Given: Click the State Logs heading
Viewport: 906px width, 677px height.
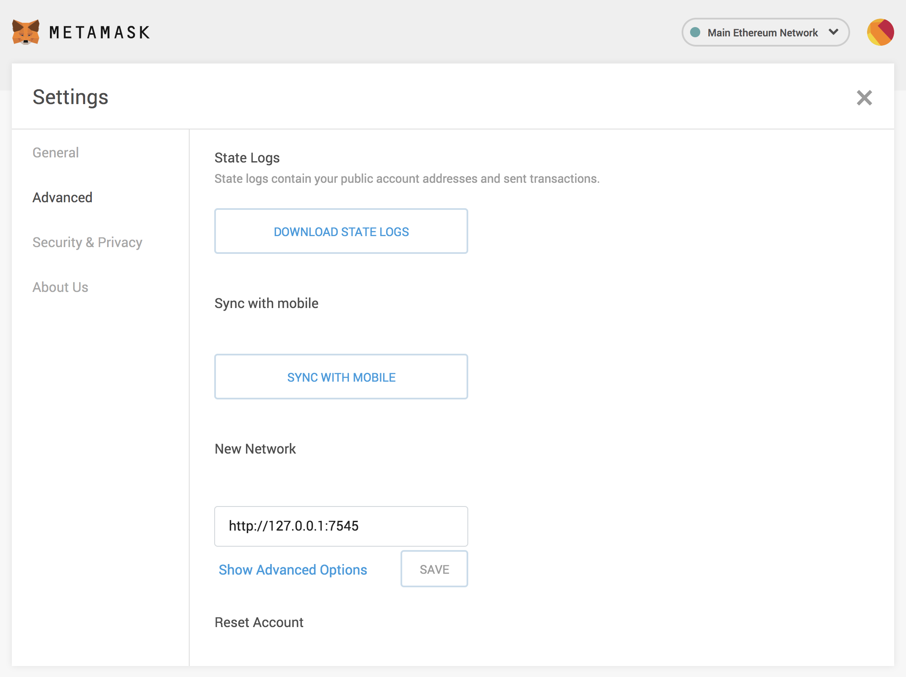Looking at the screenshot, I should pos(247,158).
